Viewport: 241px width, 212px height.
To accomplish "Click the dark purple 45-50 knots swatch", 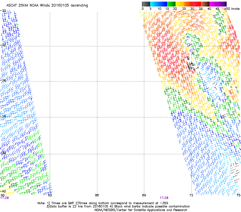I will click(222, 4).
